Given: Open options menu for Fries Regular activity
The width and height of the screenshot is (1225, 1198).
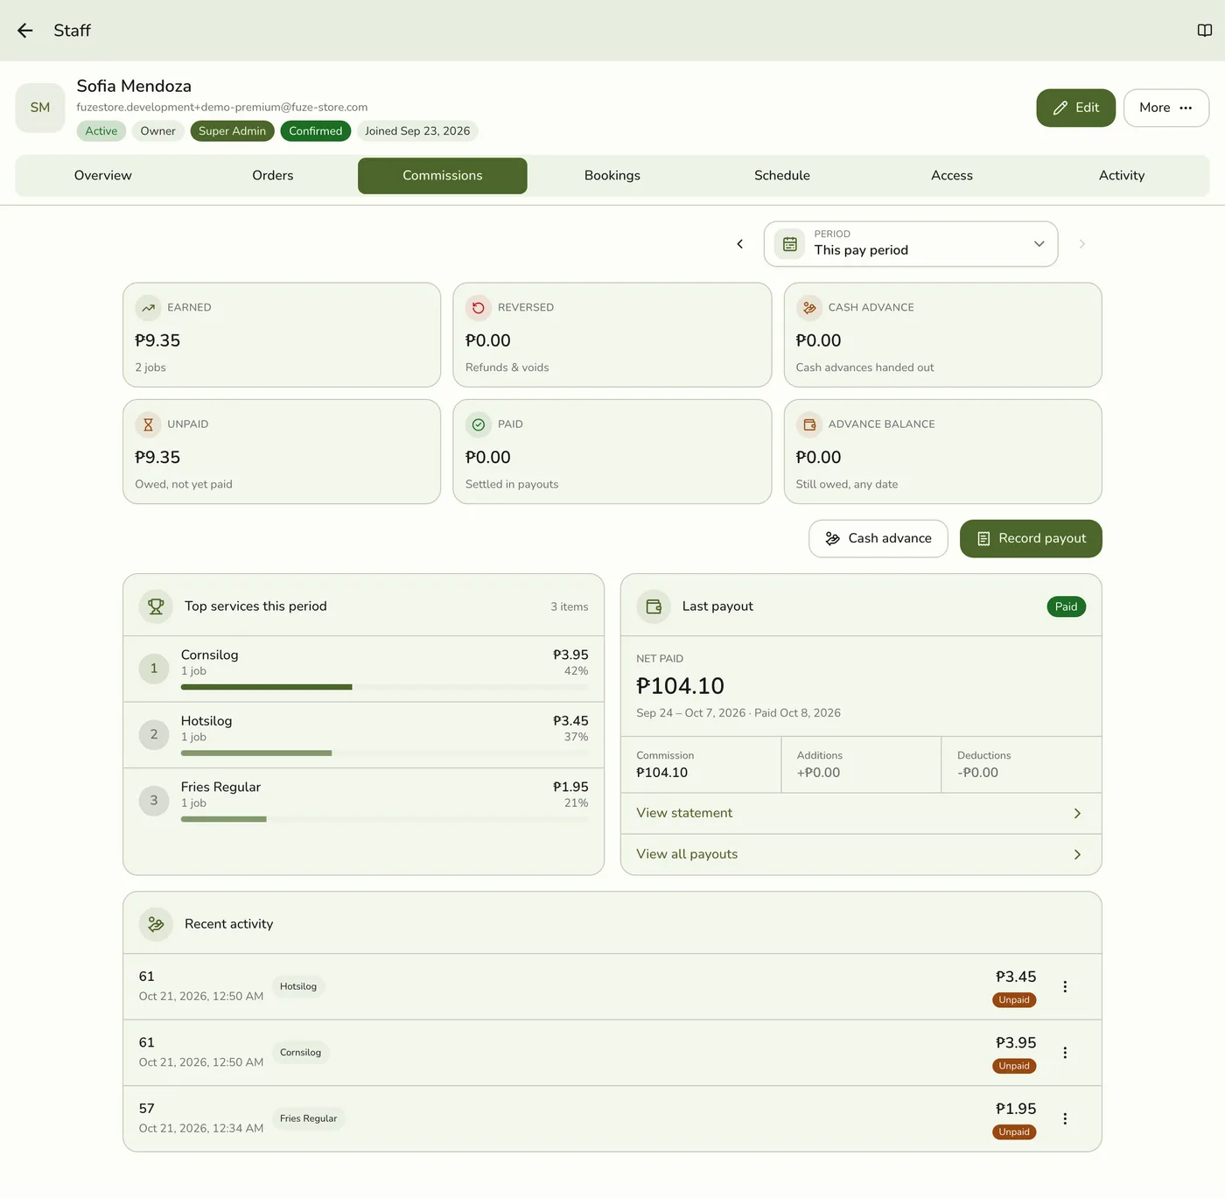Looking at the screenshot, I should 1065,1119.
